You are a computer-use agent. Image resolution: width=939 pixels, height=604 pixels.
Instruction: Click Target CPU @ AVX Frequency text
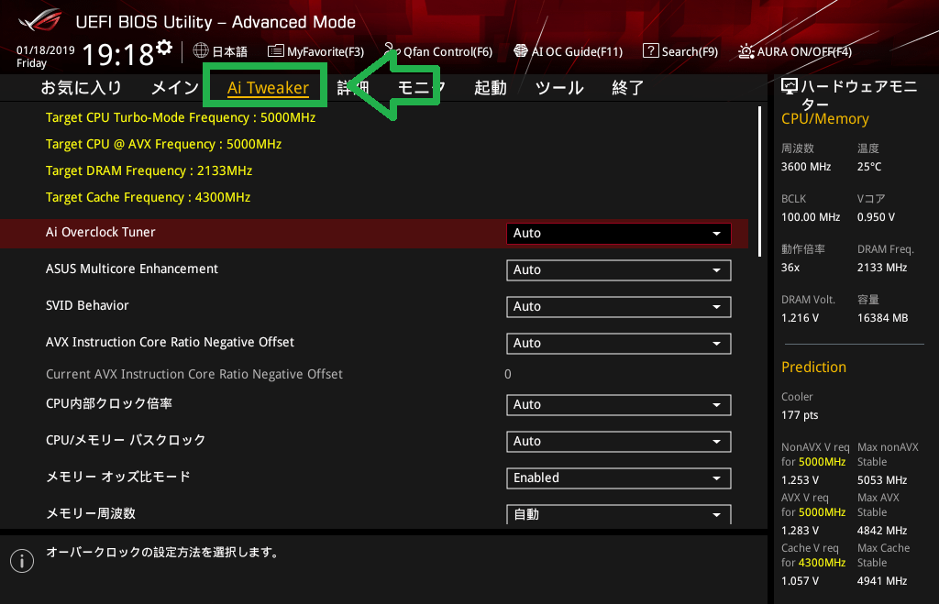[x=163, y=144]
